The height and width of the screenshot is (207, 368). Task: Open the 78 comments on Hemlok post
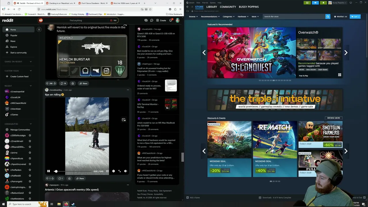(x=63, y=83)
